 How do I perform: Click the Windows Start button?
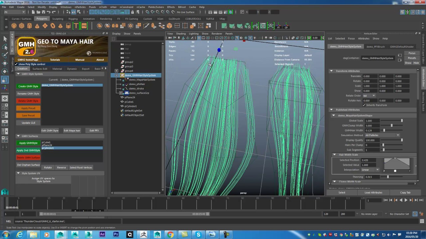coord(6,235)
